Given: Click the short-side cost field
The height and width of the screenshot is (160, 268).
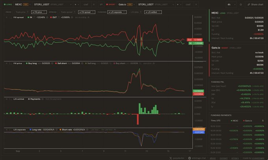Looking at the screenshot, I should tap(188, 4).
